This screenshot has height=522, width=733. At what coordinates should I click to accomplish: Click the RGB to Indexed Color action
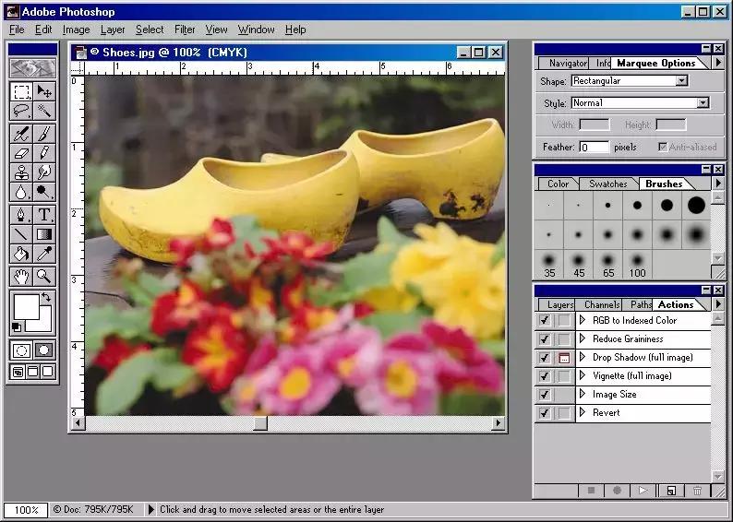click(x=634, y=321)
